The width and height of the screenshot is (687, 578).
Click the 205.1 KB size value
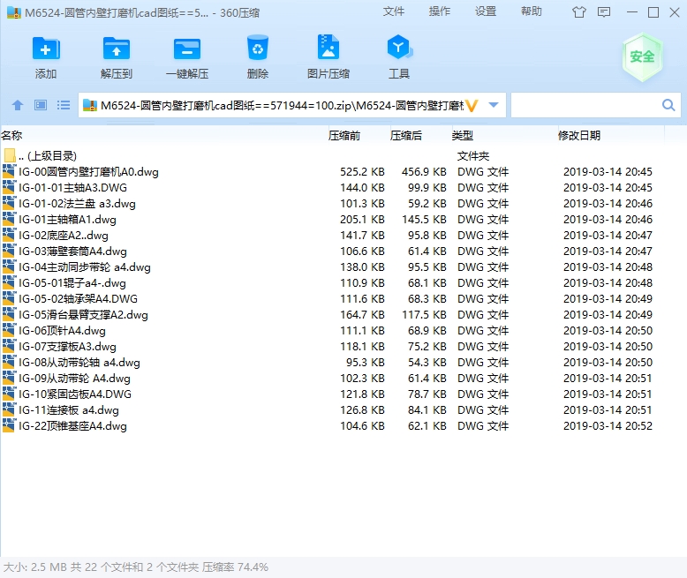tap(362, 220)
